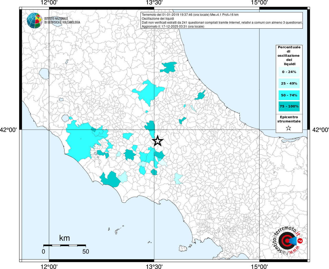Select the 0 - 24% legend swatch
Viewport: 329px width, 269px height.
pos(289,72)
